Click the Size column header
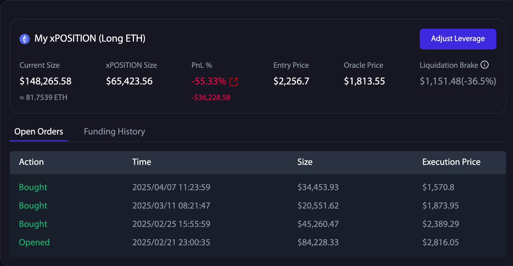 coord(305,162)
